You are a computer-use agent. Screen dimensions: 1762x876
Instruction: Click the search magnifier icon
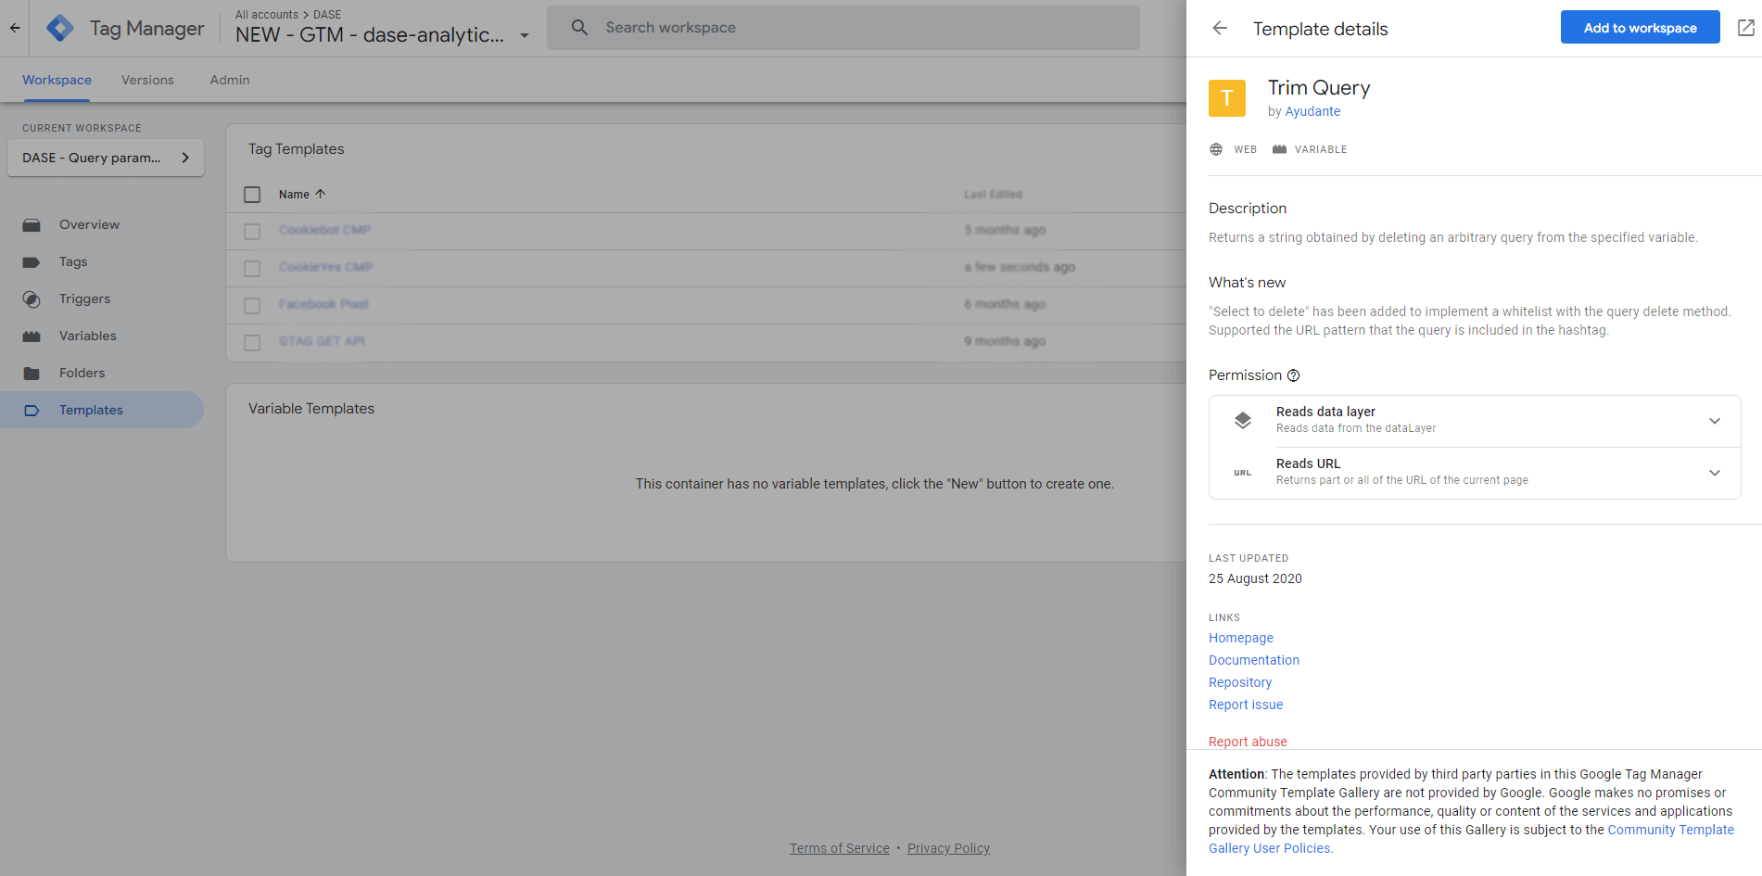[579, 28]
